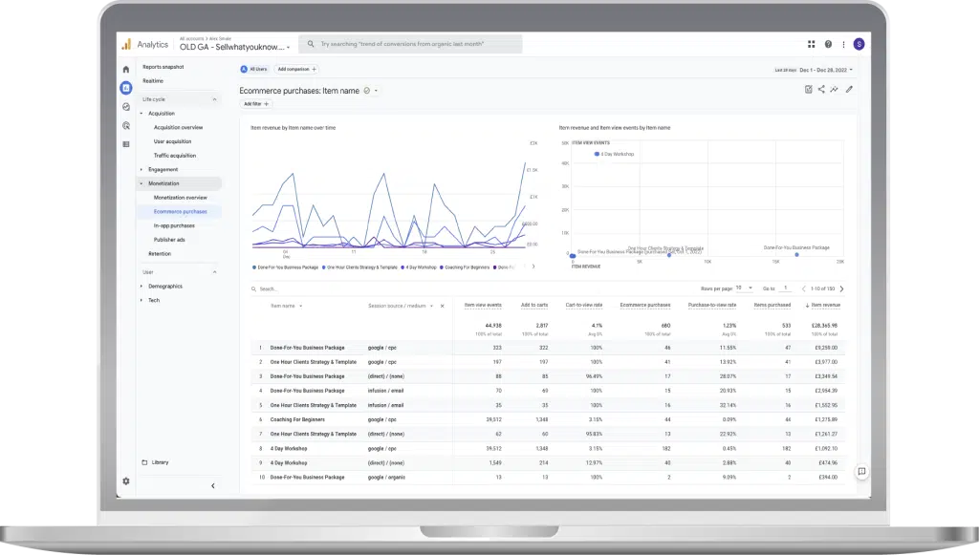Viewport: 979px width, 555px height.
Task: Open the Google apps grid icon
Action: point(812,44)
